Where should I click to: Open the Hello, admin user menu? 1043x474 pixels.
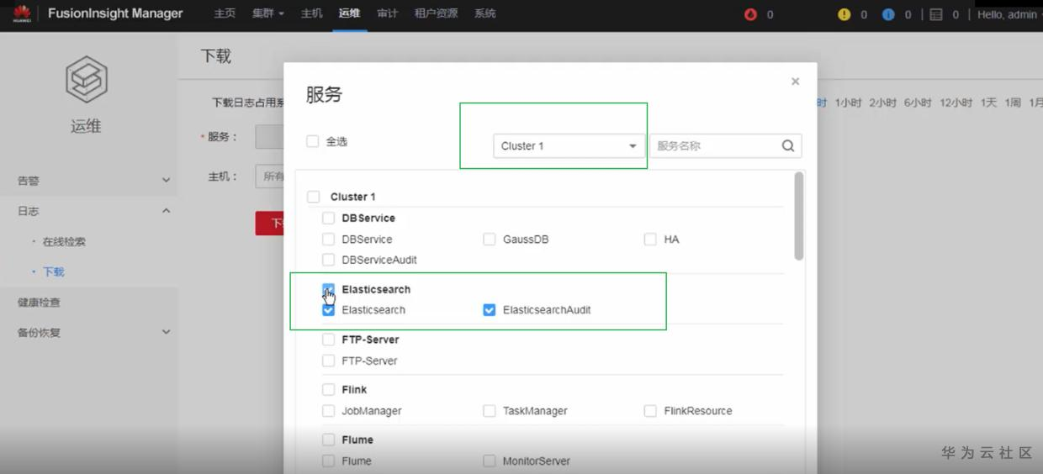pyautogui.click(x=1009, y=14)
